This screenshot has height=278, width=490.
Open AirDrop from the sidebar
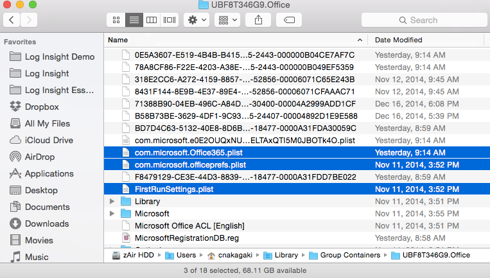32,157
